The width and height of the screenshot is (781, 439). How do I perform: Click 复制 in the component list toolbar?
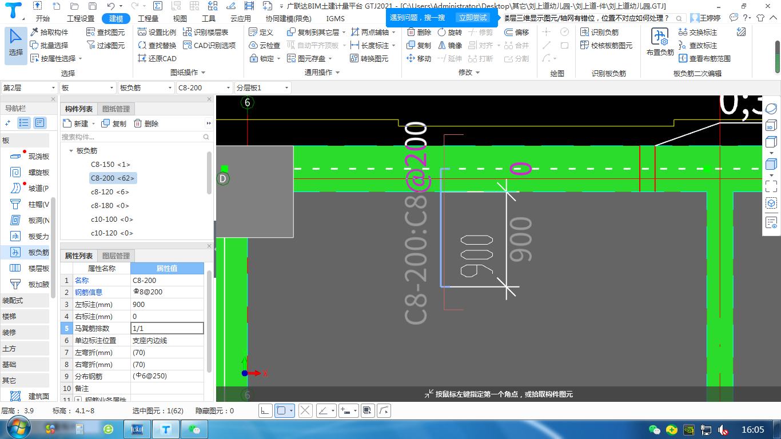click(x=114, y=123)
